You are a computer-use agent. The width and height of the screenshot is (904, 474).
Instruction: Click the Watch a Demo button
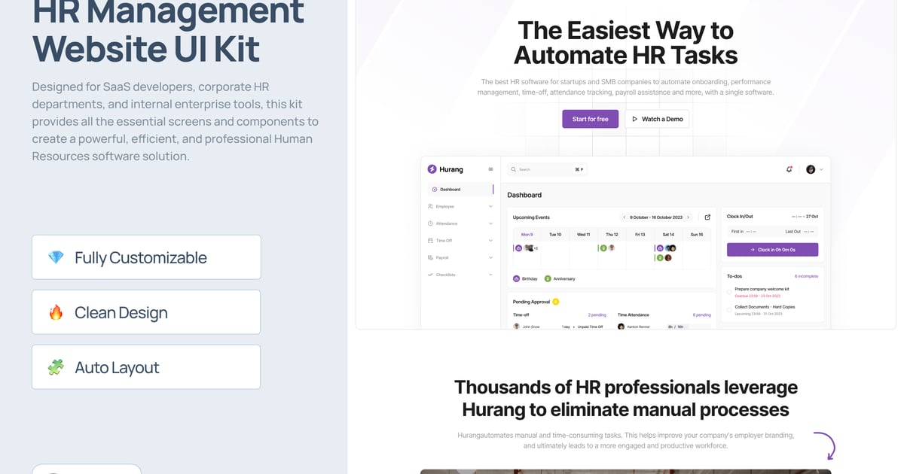(x=656, y=119)
